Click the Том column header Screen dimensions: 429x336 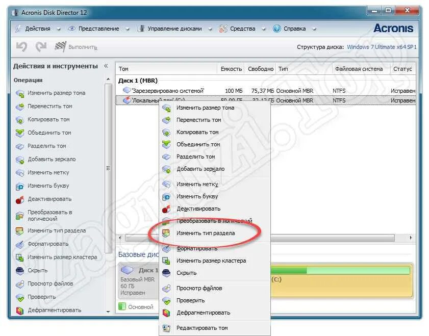[167, 69]
